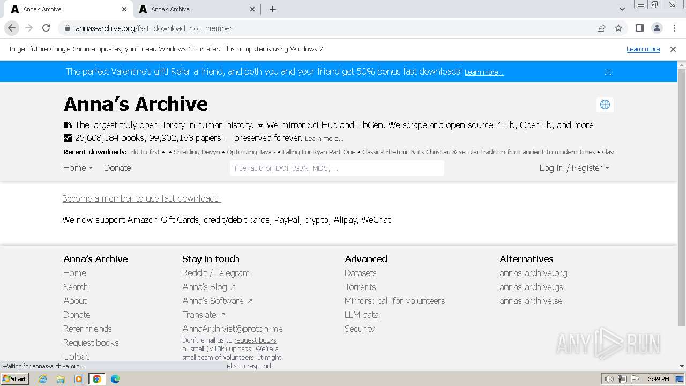The image size is (686, 386).
Task: Reload the page with the refresh icon
Action: click(46, 28)
